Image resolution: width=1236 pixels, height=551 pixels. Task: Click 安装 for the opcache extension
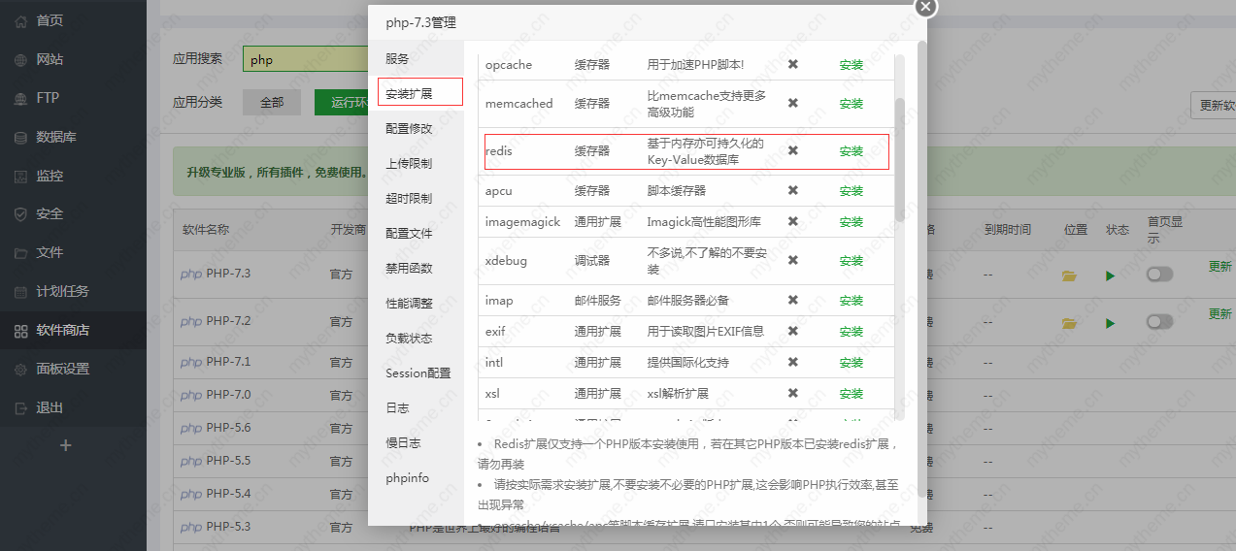coord(851,65)
